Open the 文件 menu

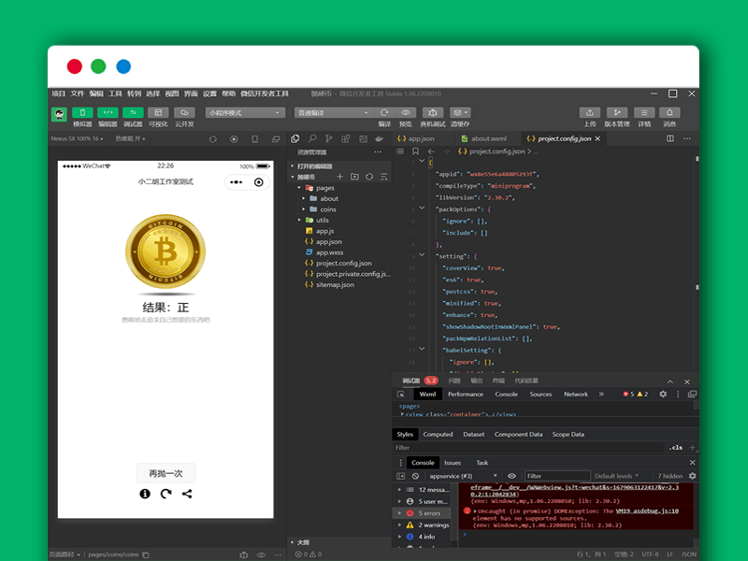point(78,93)
